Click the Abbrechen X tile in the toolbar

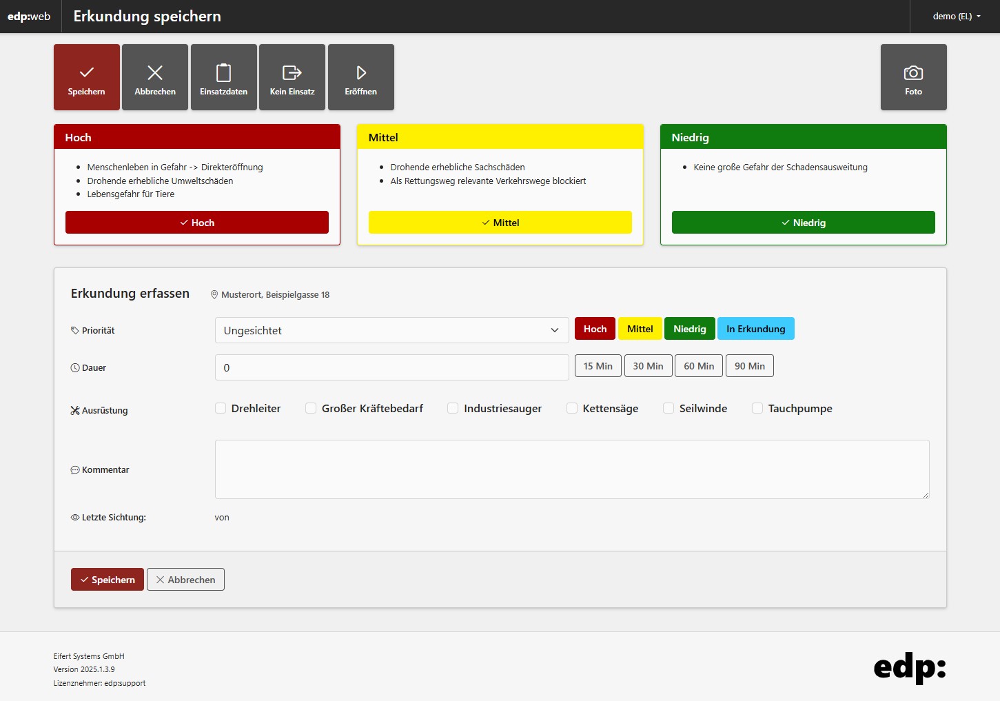click(x=155, y=77)
